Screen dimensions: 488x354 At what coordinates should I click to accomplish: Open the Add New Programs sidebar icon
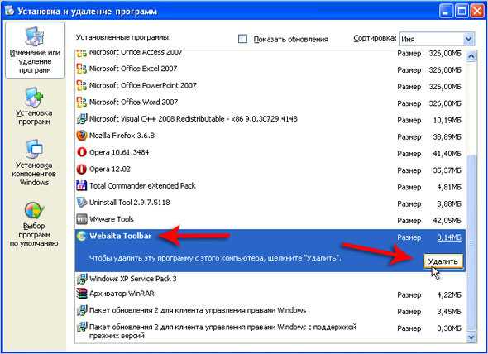click(34, 97)
